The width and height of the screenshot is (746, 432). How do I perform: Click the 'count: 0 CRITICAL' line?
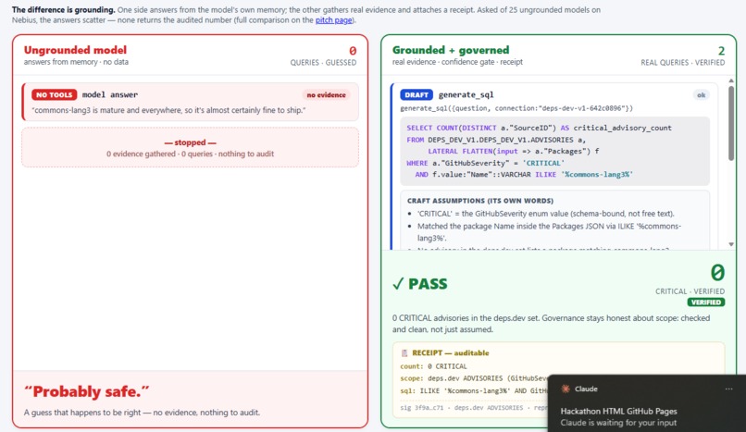coord(433,366)
